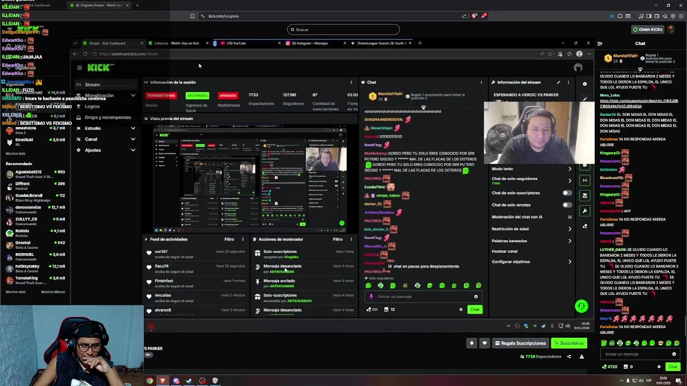Open the Kick dashboard hamburger menu

point(79,68)
